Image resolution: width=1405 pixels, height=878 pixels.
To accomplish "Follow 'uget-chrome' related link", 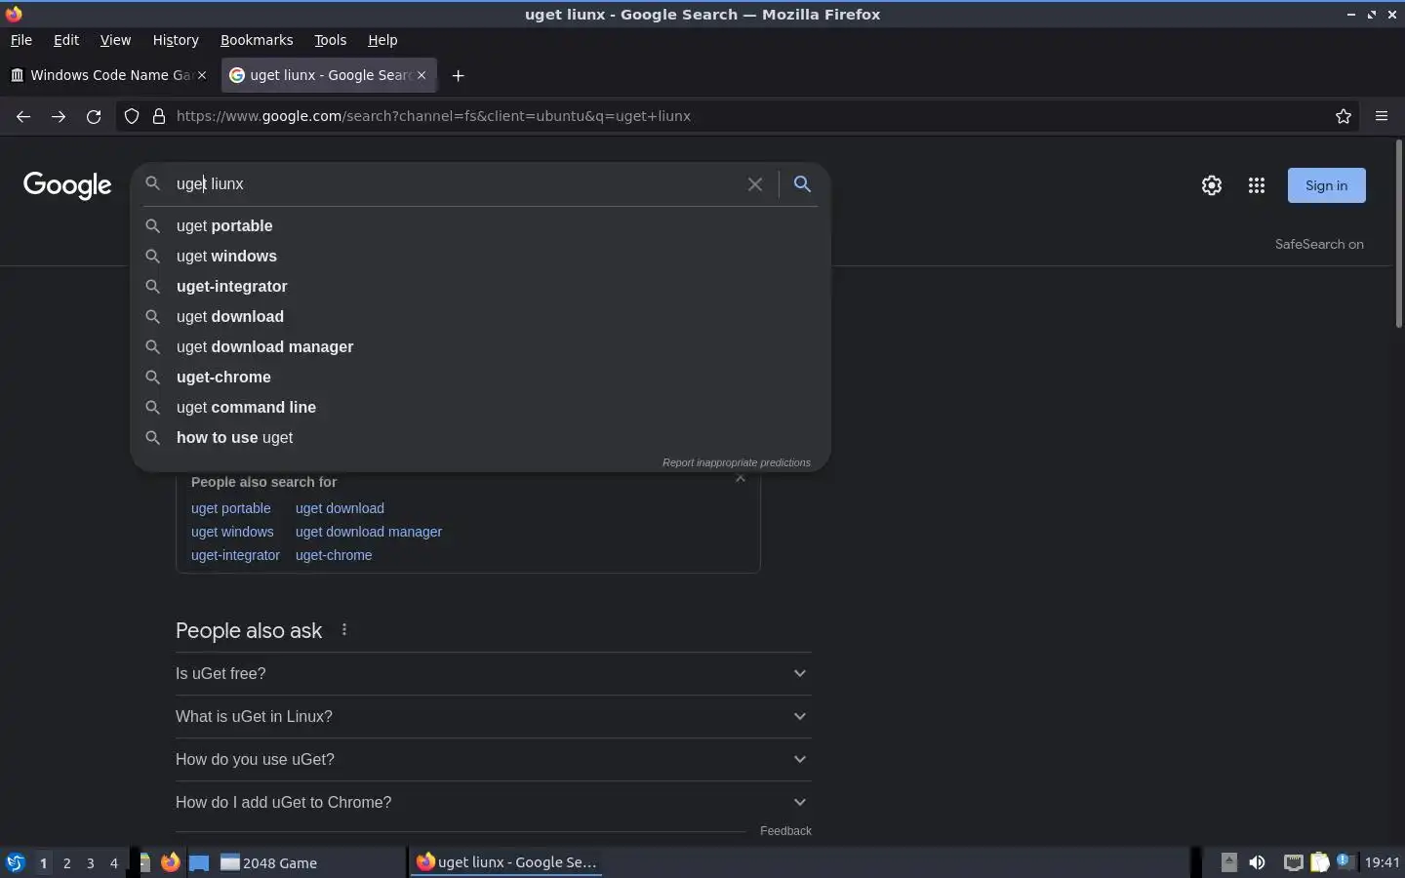I will point(334,555).
